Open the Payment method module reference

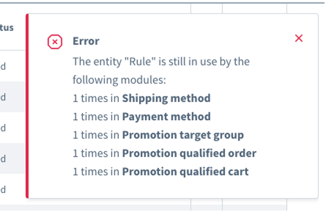[x=166, y=116]
